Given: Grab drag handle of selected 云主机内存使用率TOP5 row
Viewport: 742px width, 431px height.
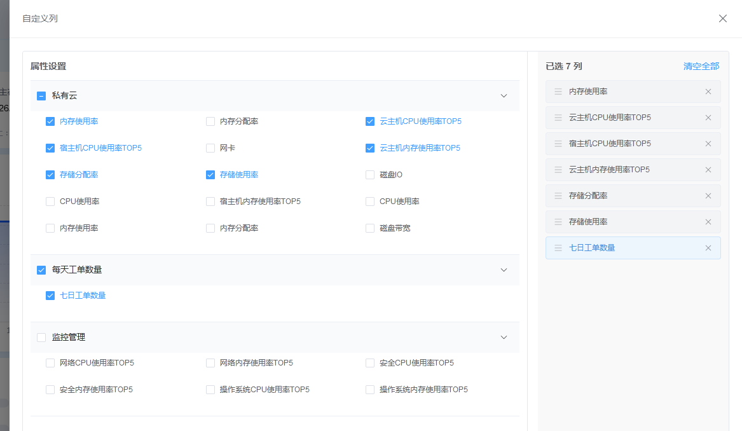Looking at the screenshot, I should (x=558, y=170).
